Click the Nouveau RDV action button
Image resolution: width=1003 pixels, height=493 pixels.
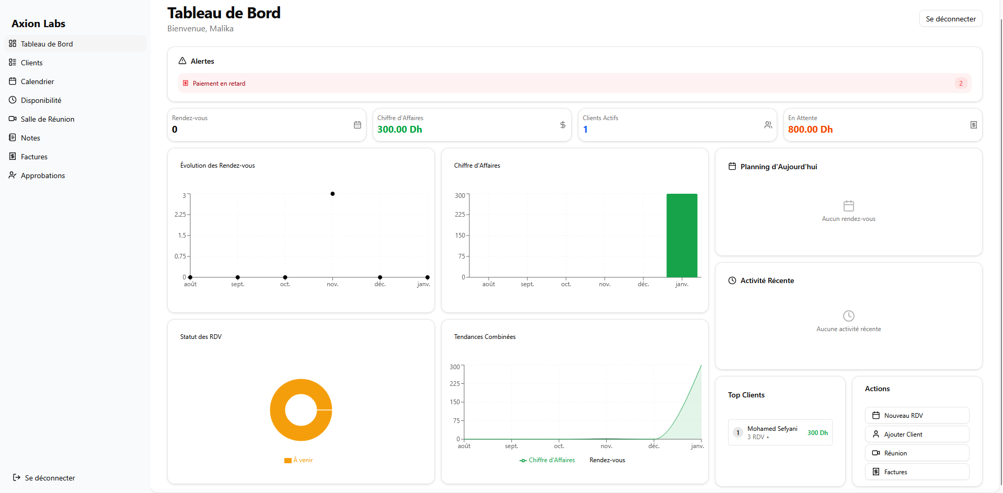coord(917,415)
